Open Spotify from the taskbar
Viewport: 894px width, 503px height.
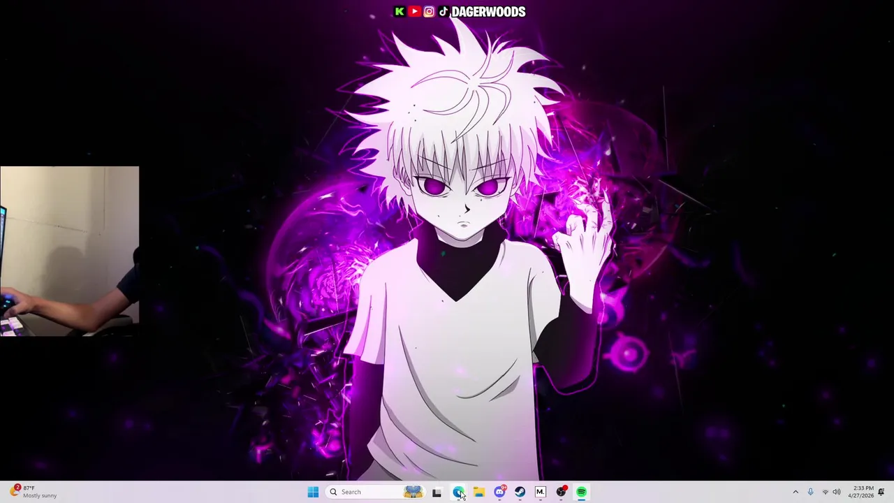point(581,492)
